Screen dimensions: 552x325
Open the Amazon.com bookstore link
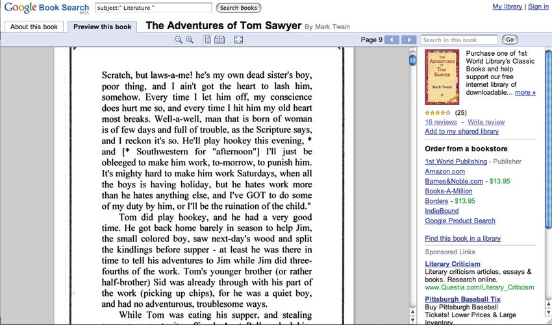pos(445,171)
